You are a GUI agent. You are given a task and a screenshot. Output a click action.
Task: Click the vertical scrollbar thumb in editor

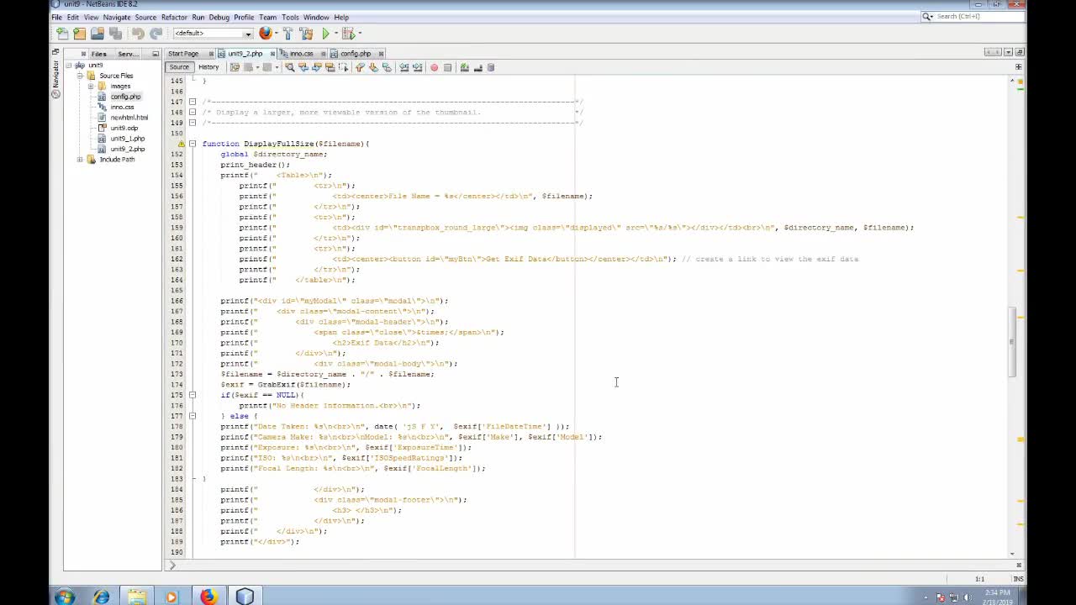[x=1011, y=342]
